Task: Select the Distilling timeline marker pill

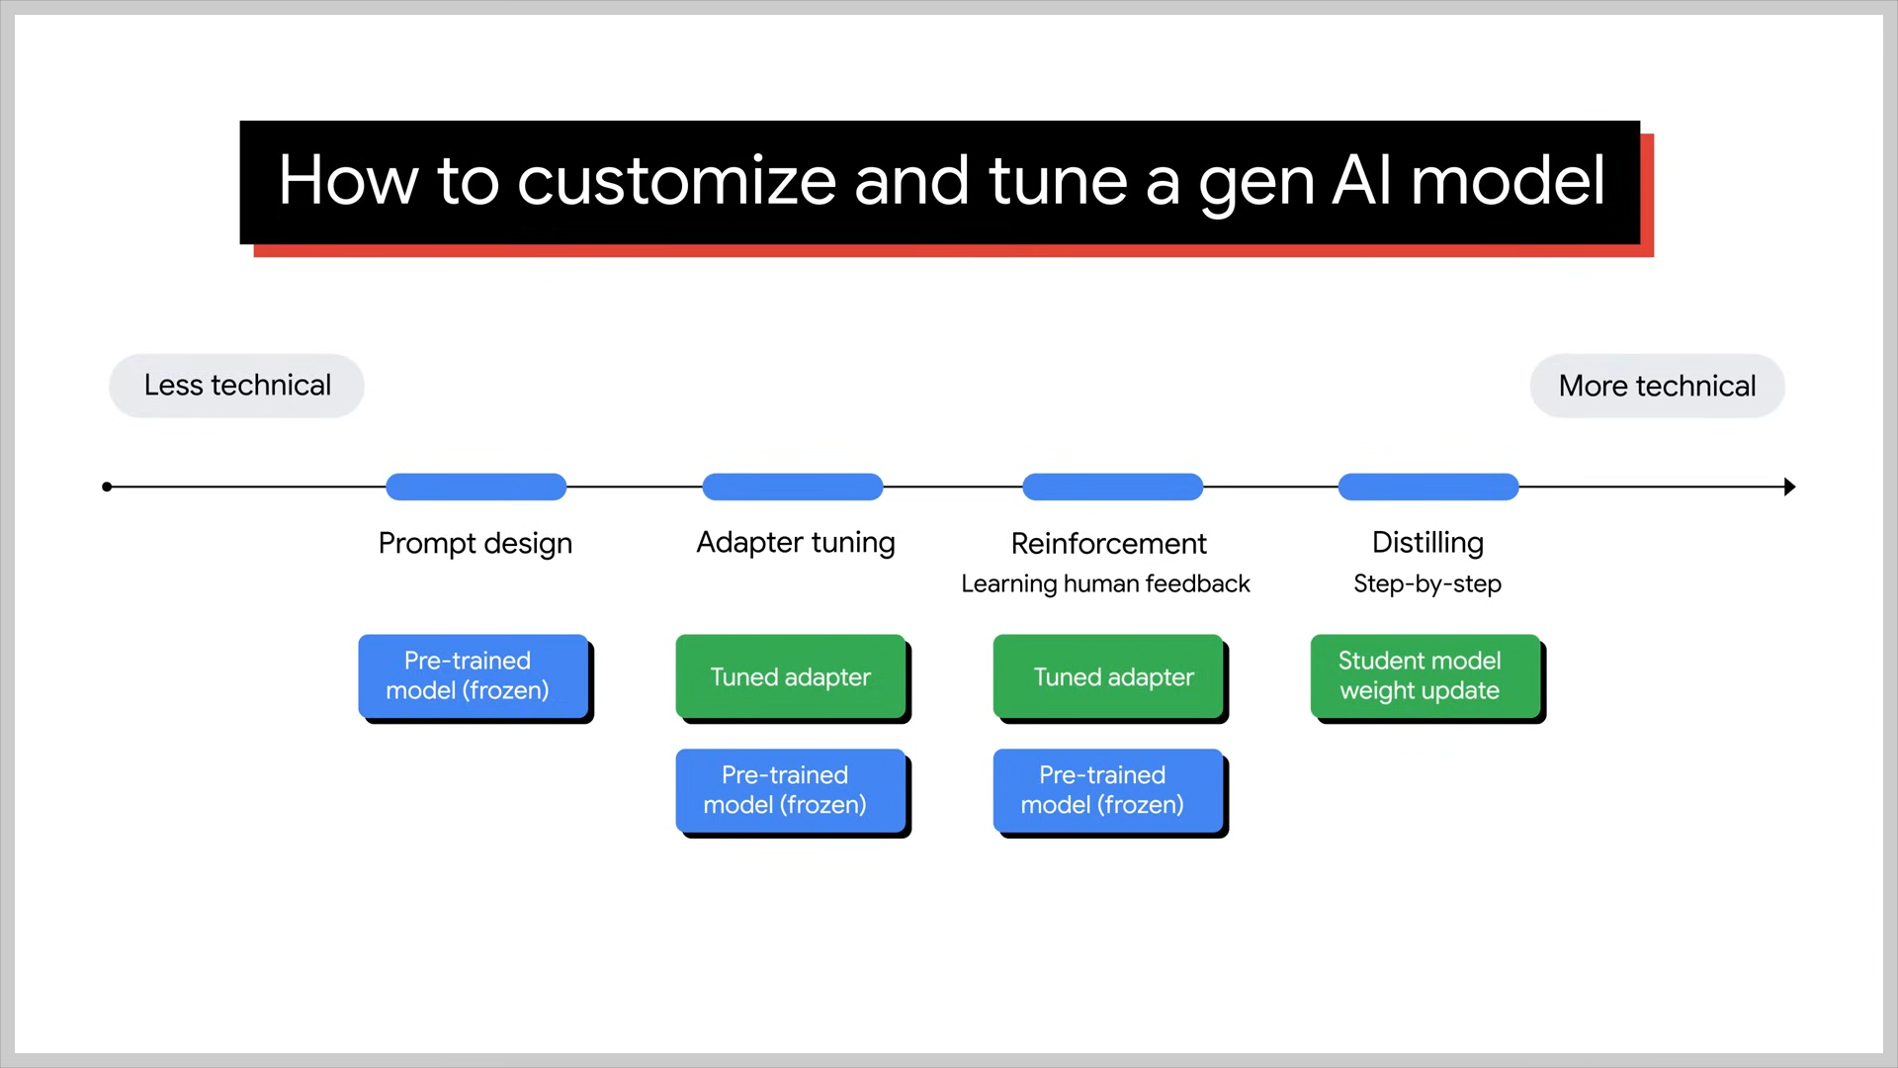Action: 1427,487
